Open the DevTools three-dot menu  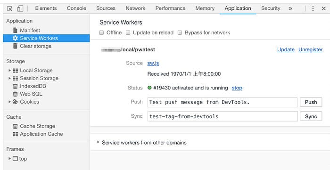pos(313,8)
